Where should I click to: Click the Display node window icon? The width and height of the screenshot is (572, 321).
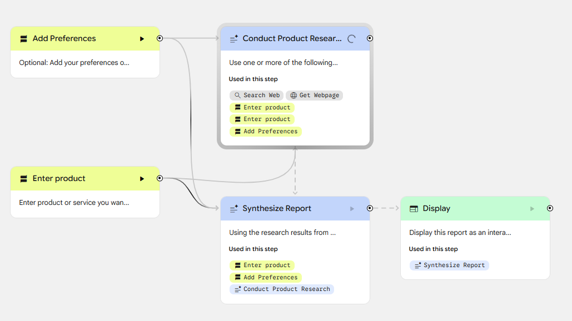point(414,209)
